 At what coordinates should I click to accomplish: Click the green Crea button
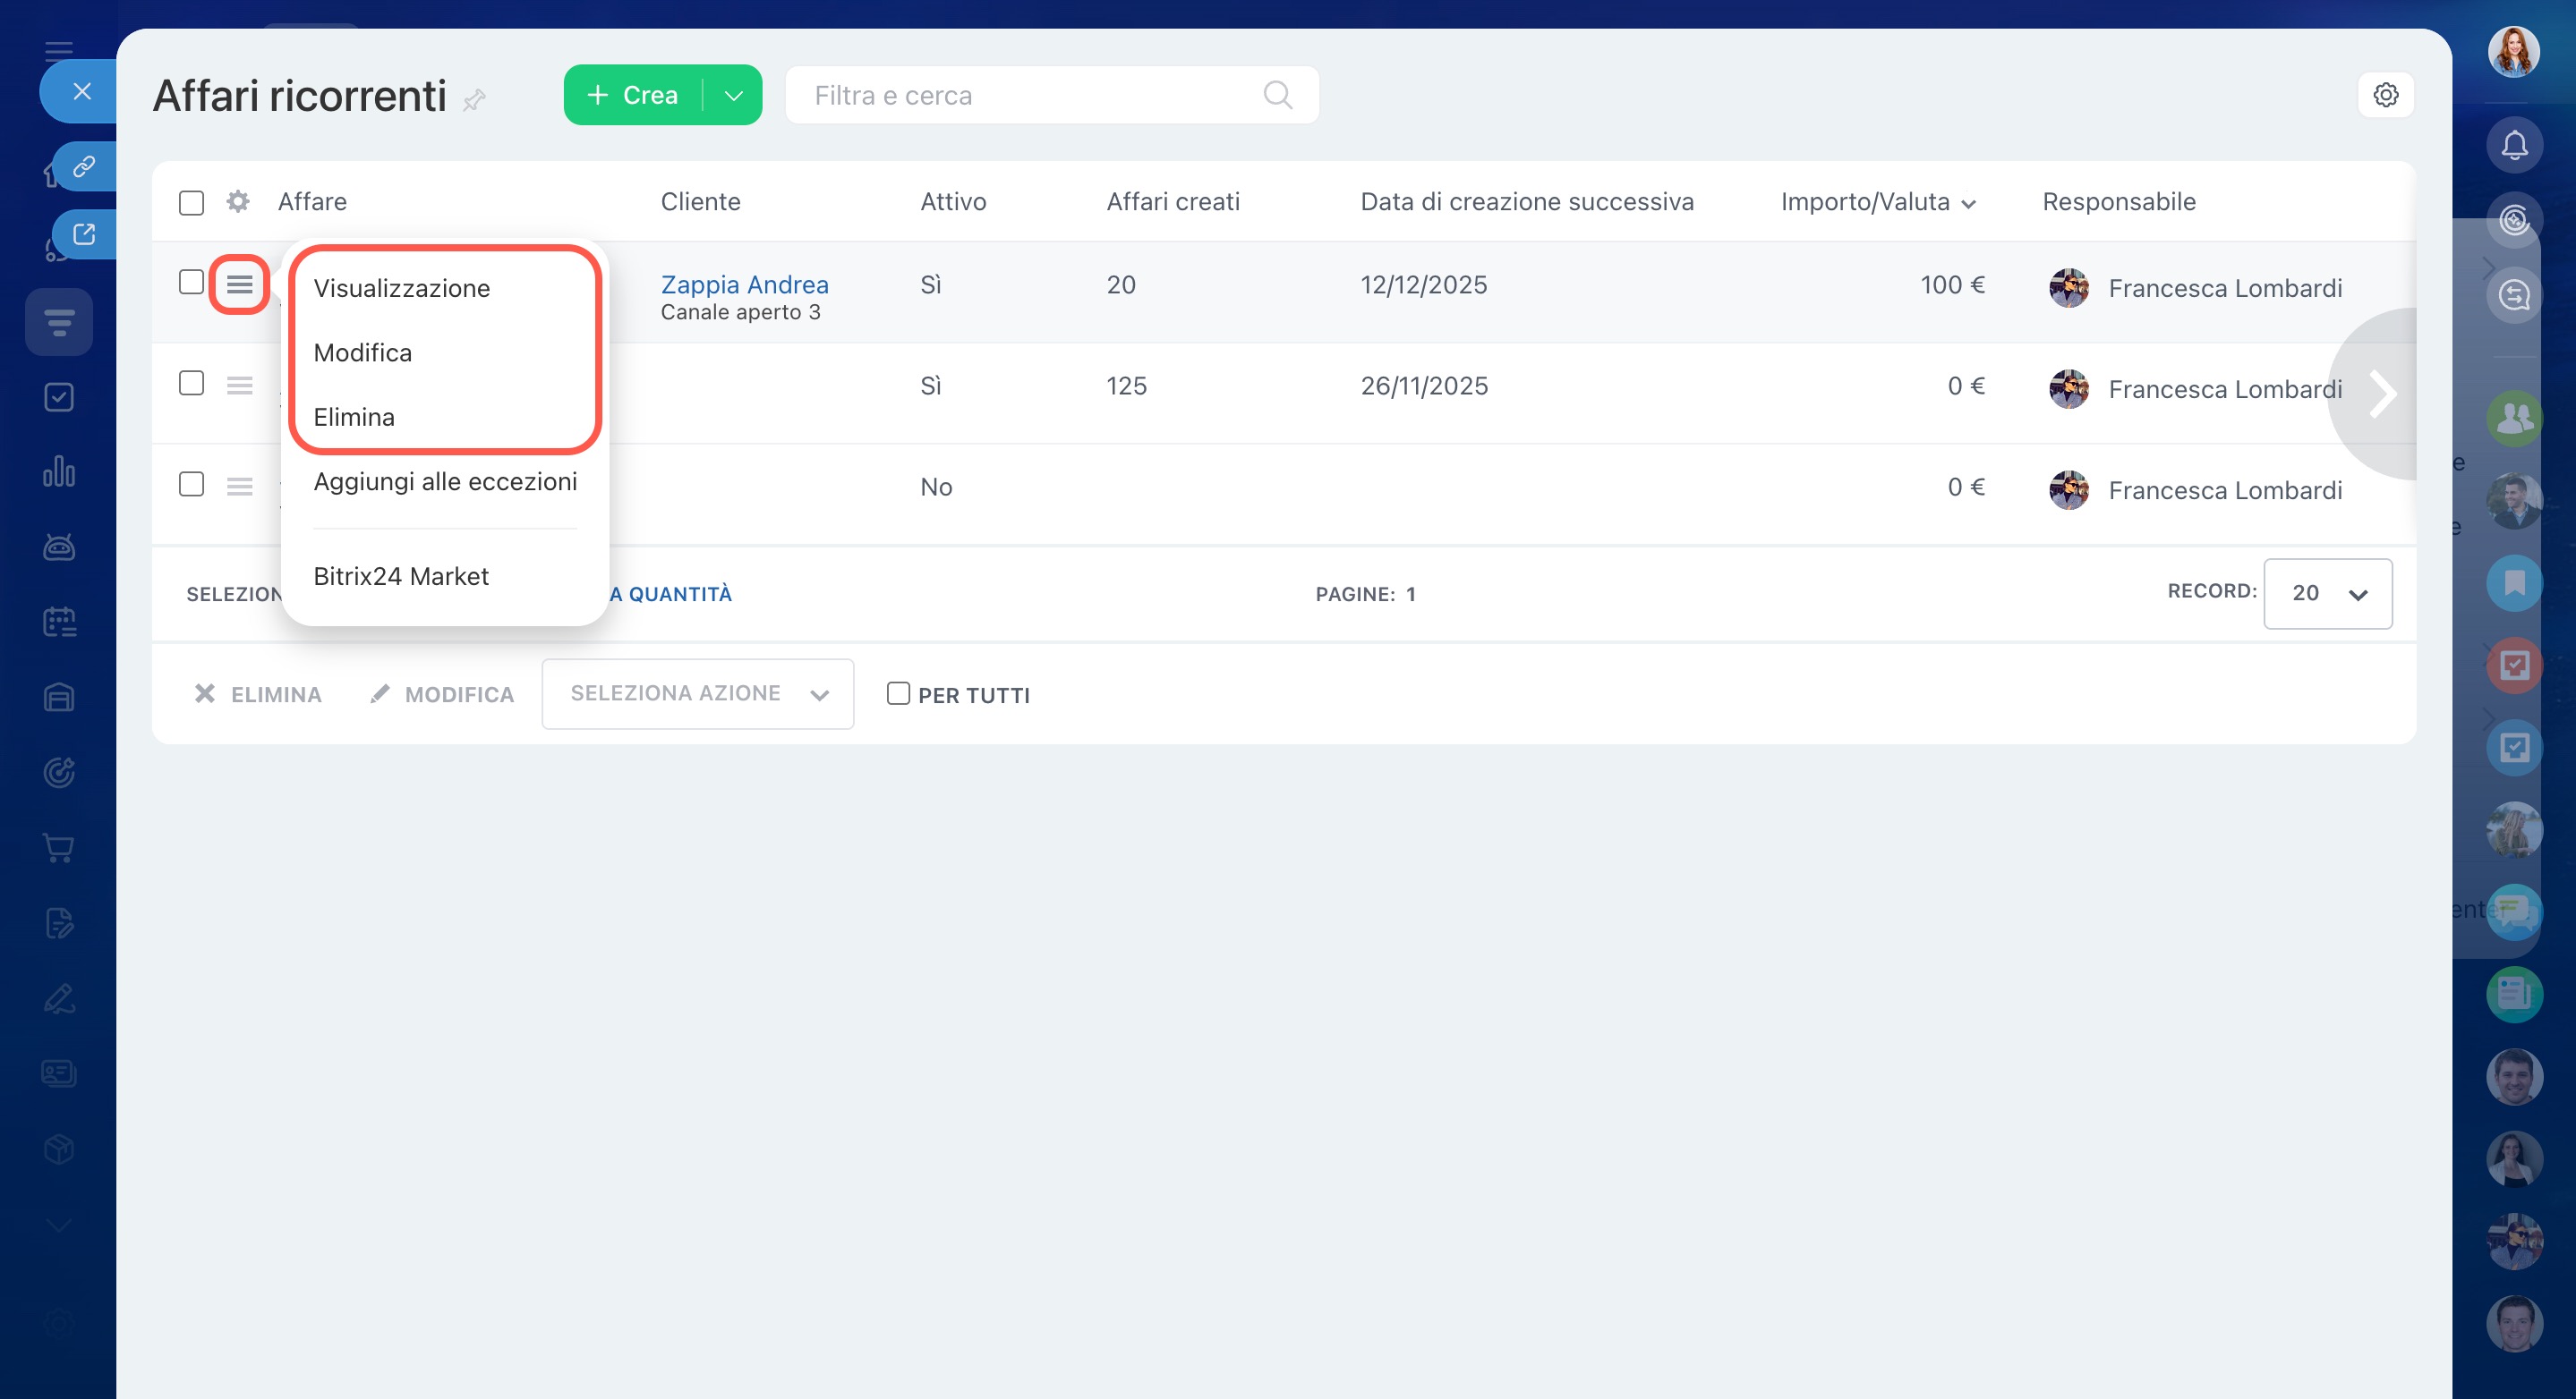[632, 95]
